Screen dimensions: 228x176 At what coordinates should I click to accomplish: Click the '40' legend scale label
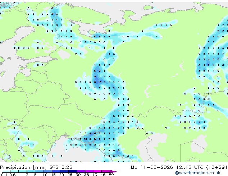point(95,175)
